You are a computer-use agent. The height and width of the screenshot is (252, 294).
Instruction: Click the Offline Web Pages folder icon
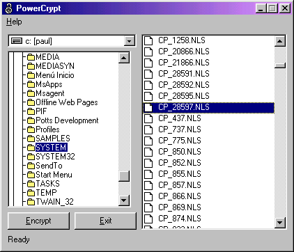[31, 102]
